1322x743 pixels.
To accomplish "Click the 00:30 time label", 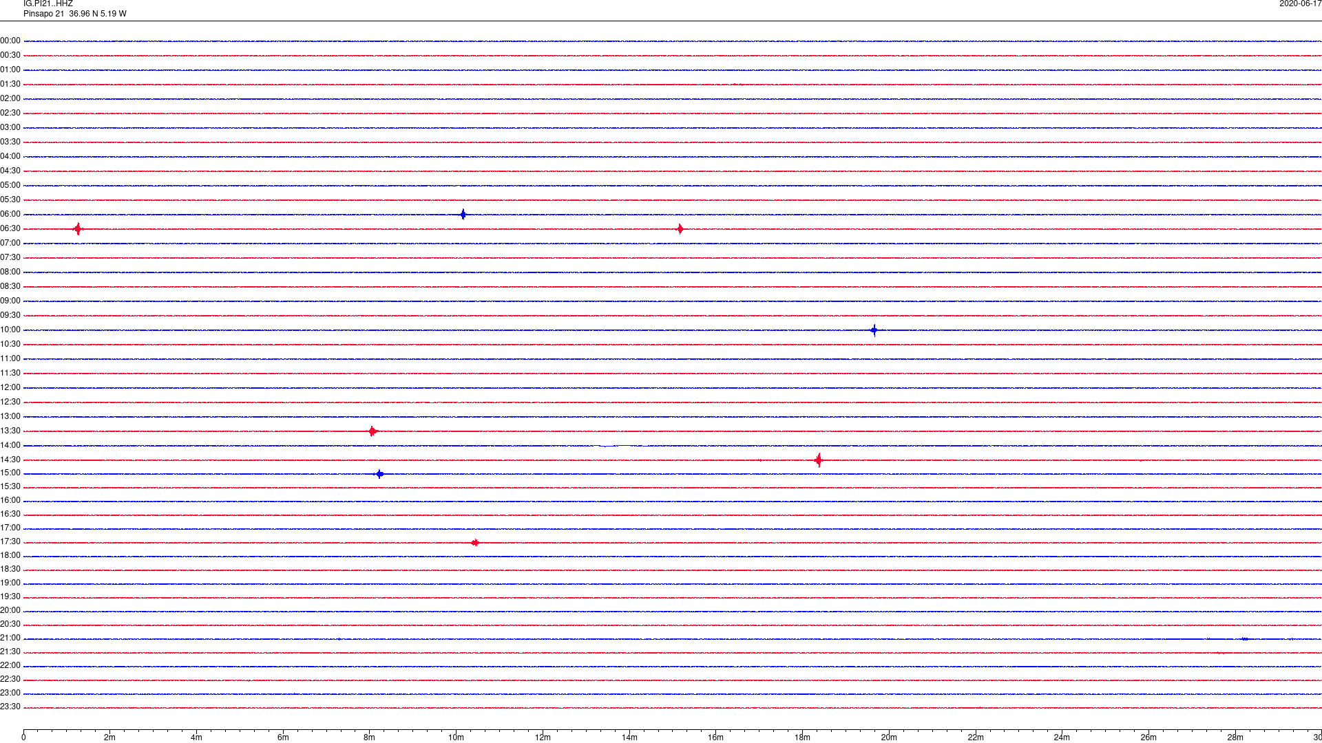I will 10,55.
